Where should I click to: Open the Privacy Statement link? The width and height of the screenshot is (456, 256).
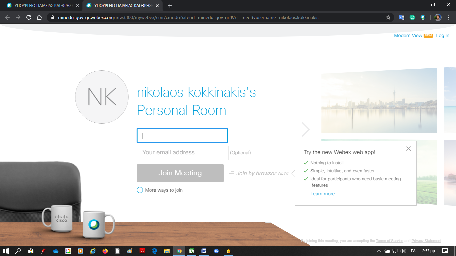pos(426,241)
